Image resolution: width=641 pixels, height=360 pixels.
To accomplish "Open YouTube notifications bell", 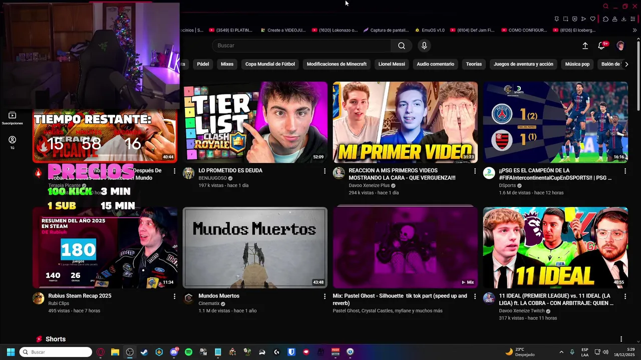I will [602, 45].
